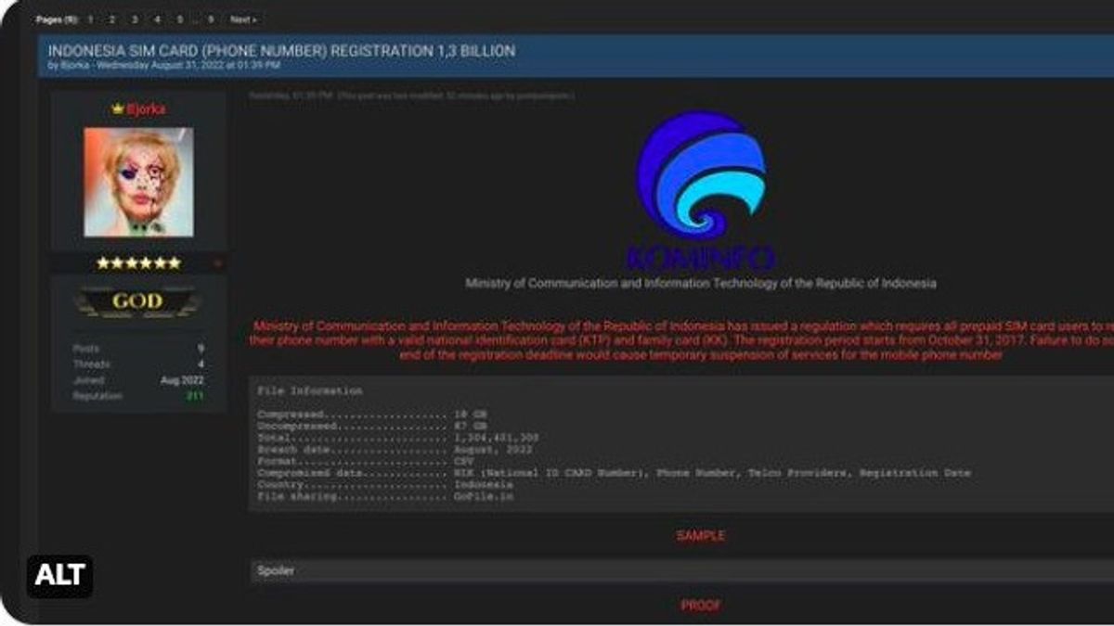Open page 4 in pagination

pos(157,19)
